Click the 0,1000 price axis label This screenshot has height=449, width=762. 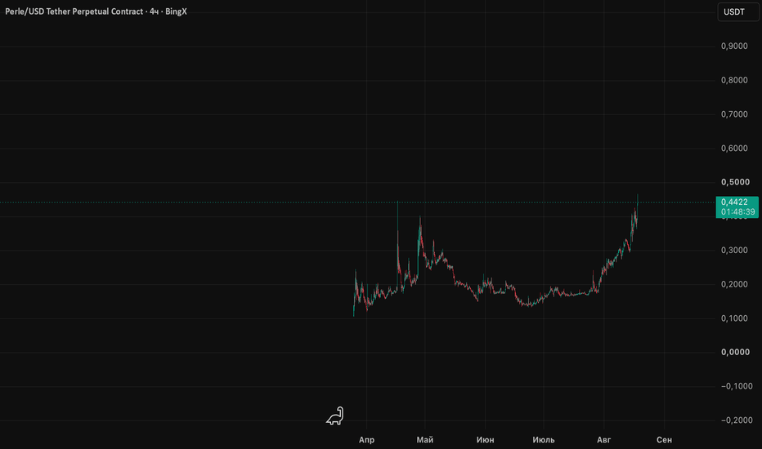pyautogui.click(x=734, y=318)
